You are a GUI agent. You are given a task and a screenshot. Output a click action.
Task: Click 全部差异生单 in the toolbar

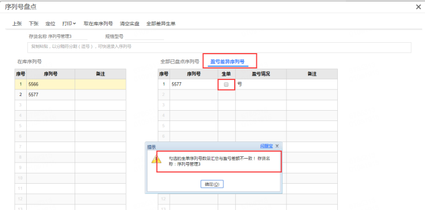tap(161, 23)
